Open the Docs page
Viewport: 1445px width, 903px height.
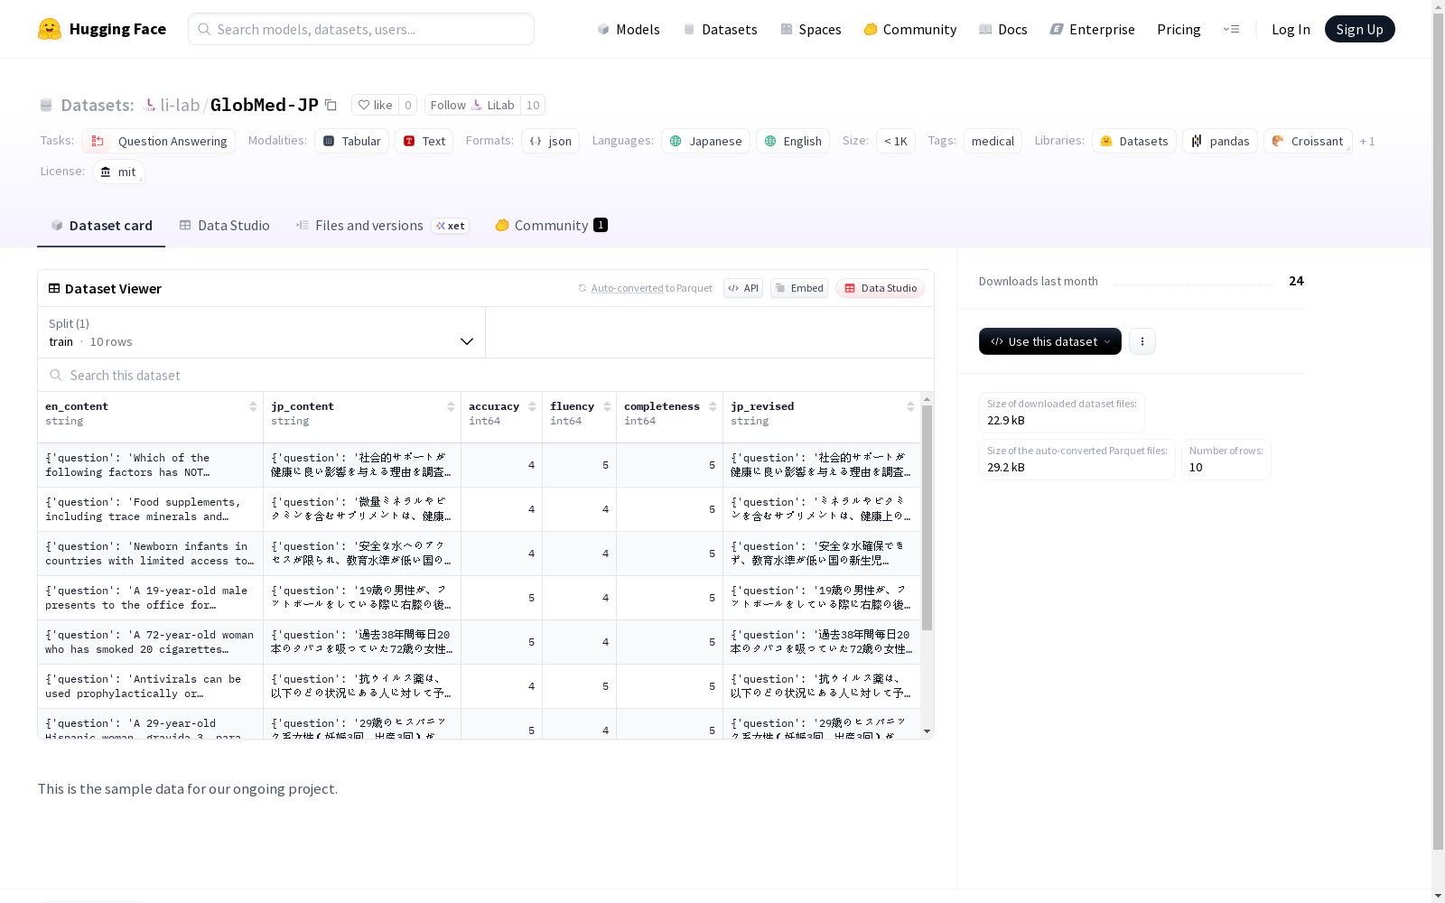1003,29
